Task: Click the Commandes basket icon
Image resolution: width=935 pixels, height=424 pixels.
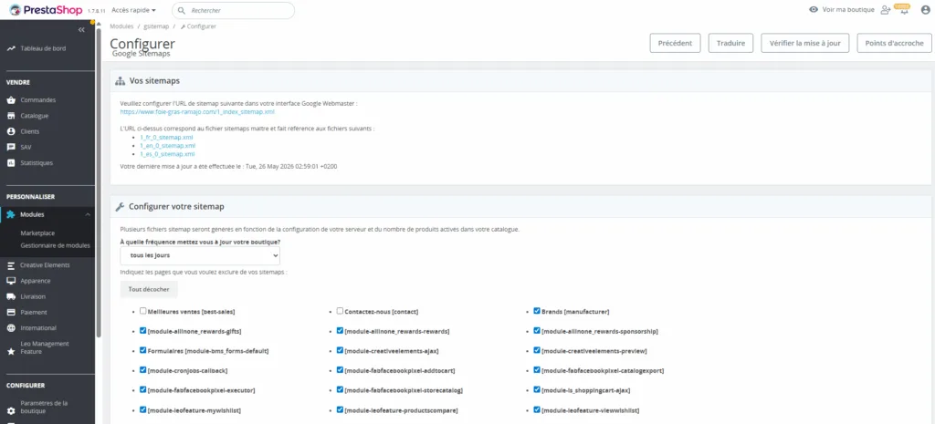Action: (x=11, y=100)
